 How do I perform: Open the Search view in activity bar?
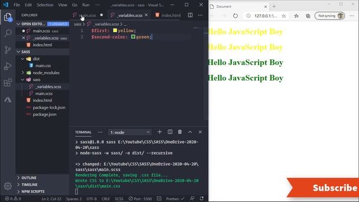point(8,33)
